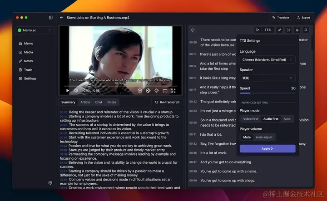
Task: Switch to the Summary tab
Action: tap(68, 102)
